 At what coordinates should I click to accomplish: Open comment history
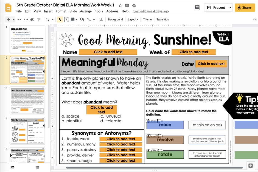click(197, 8)
